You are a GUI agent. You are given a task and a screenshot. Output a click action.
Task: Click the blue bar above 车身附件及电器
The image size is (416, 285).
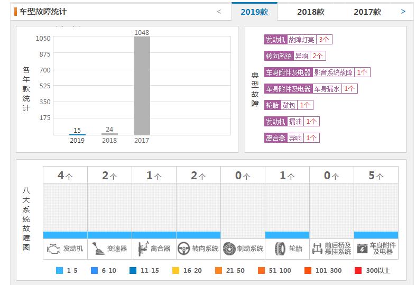point(376,235)
